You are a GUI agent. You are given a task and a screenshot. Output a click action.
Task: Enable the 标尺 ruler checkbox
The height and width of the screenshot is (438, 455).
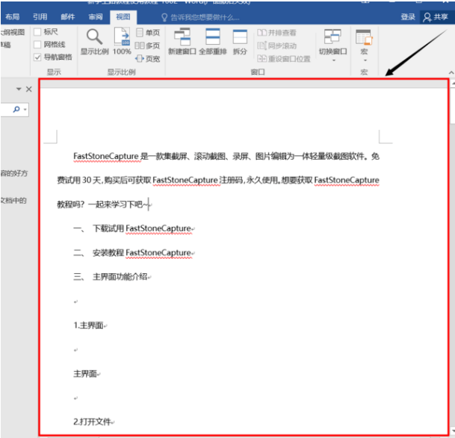pyautogui.click(x=37, y=31)
